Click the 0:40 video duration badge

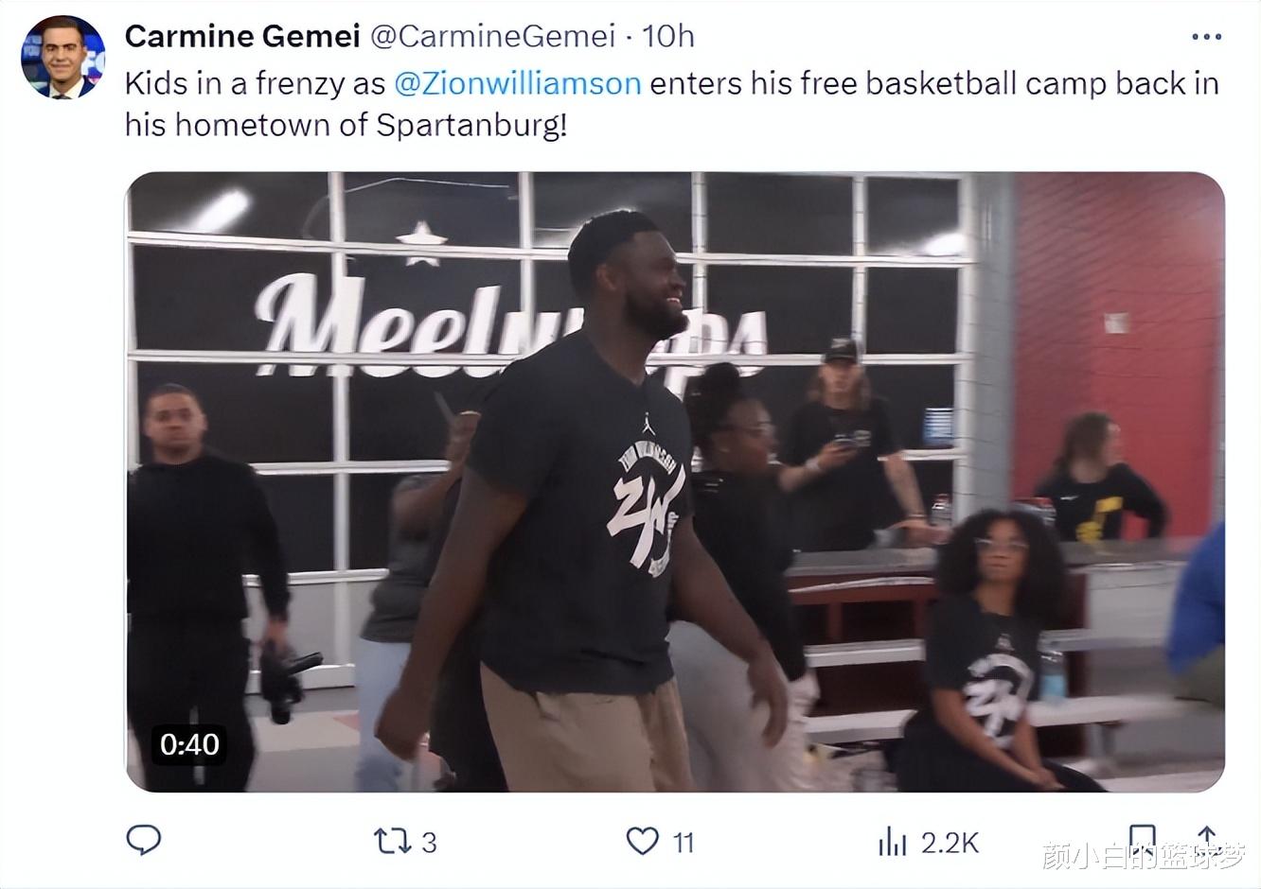[189, 744]
